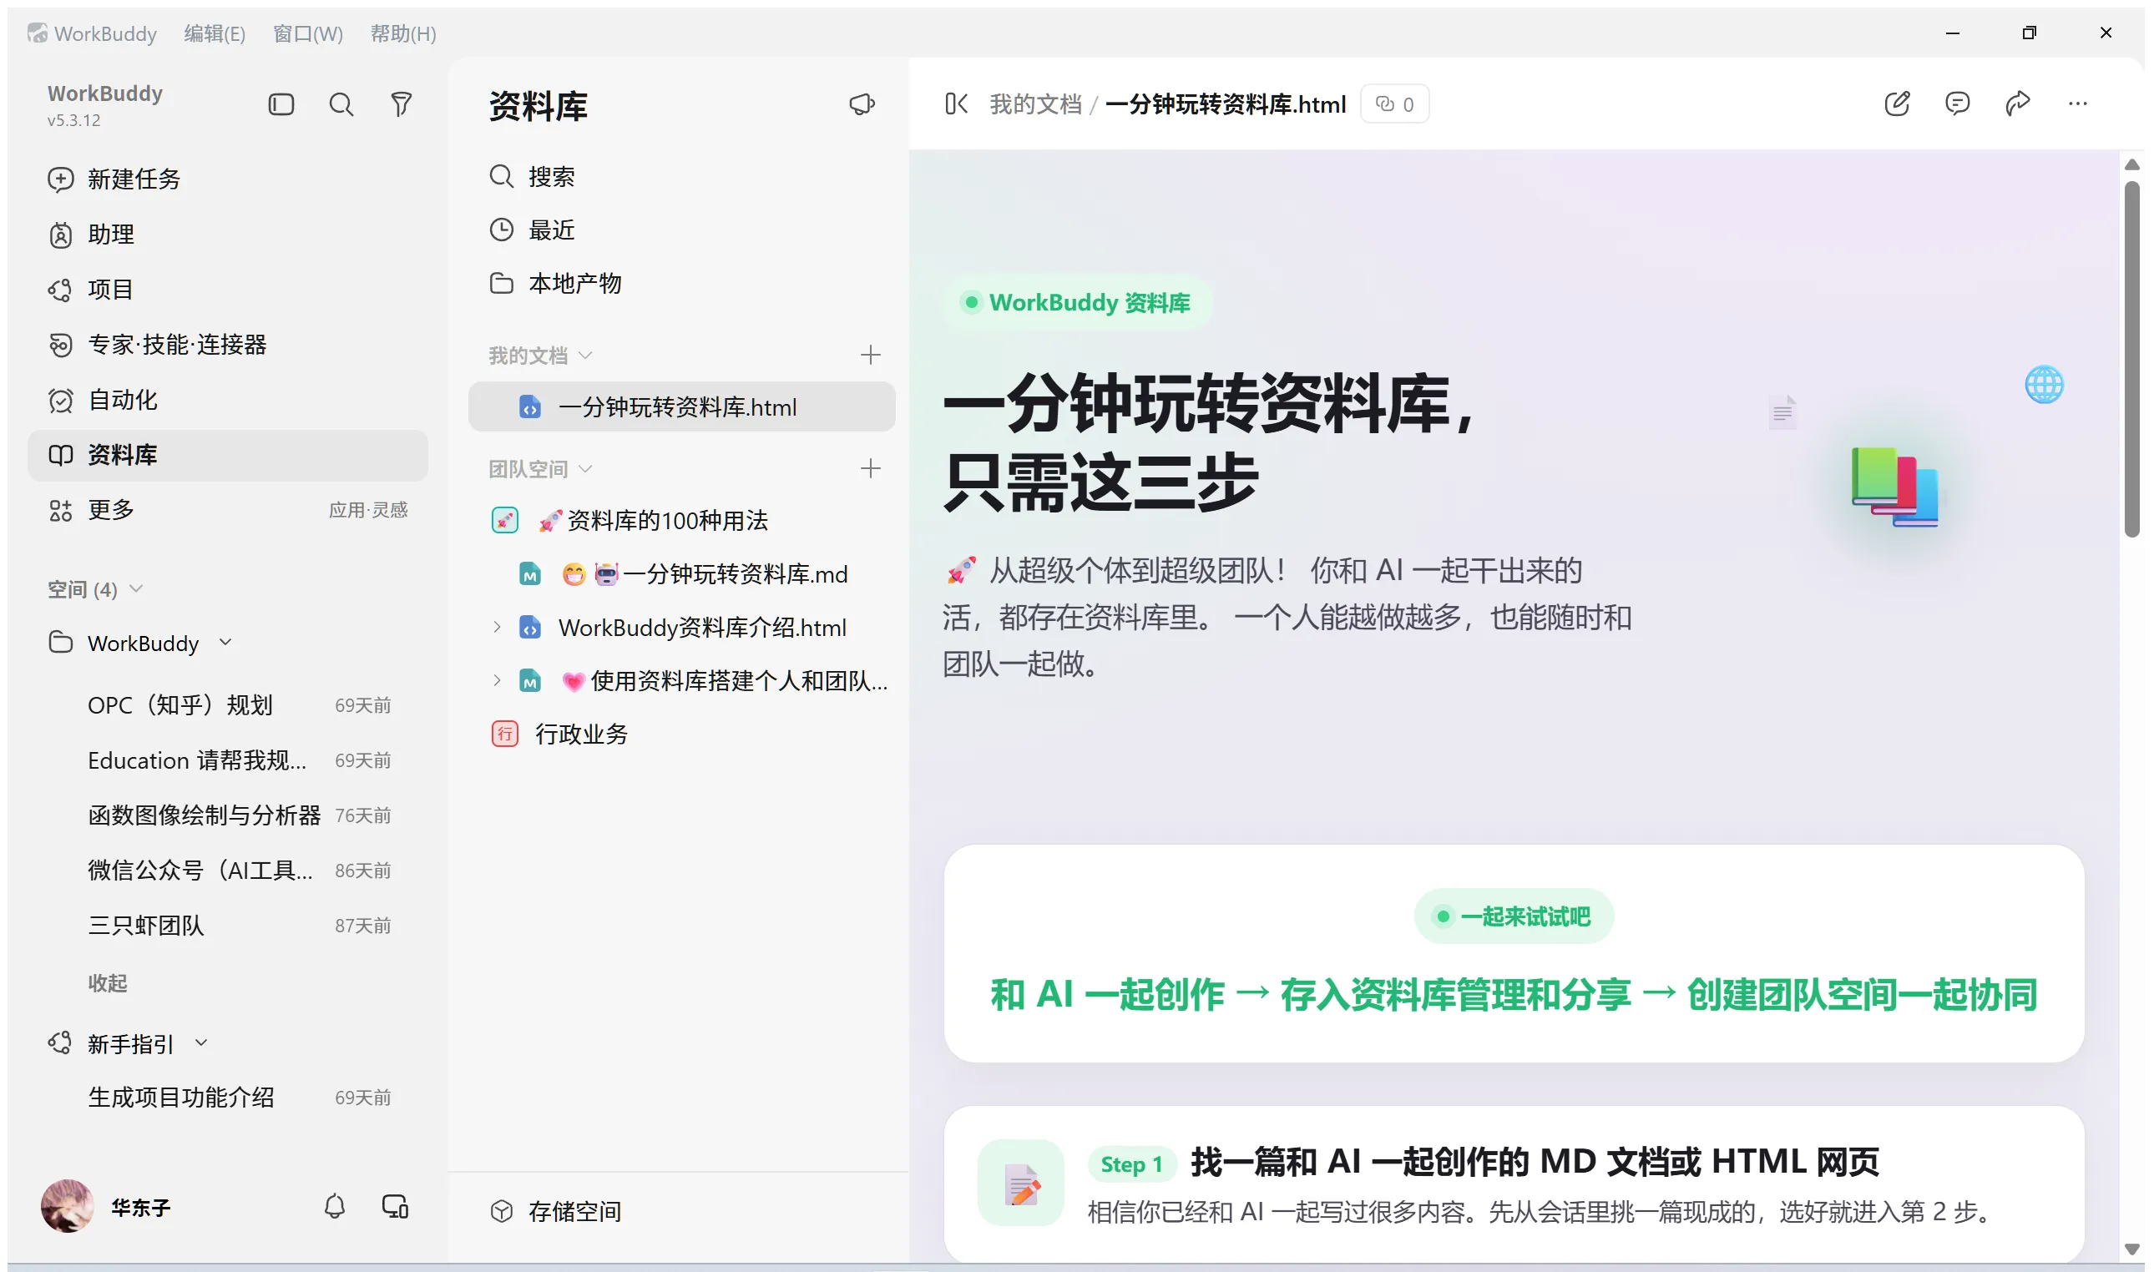
Task: Open 专家·技能·连接器 in the sidebar
Action: click(x=227, y=345)
